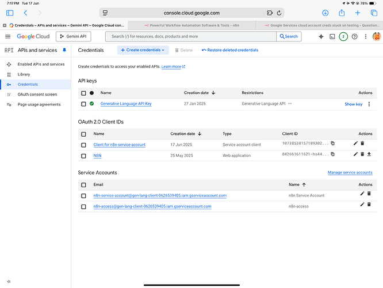
Task: Expand restrictions ellipsis for Generative Language API
Action: [290, 104]
